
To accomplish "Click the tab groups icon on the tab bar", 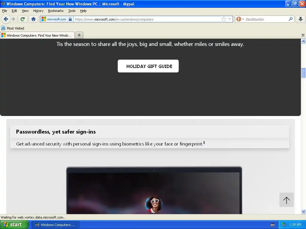I will 303,35.
